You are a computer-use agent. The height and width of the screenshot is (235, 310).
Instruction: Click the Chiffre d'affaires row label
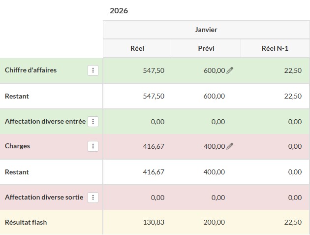31,70
